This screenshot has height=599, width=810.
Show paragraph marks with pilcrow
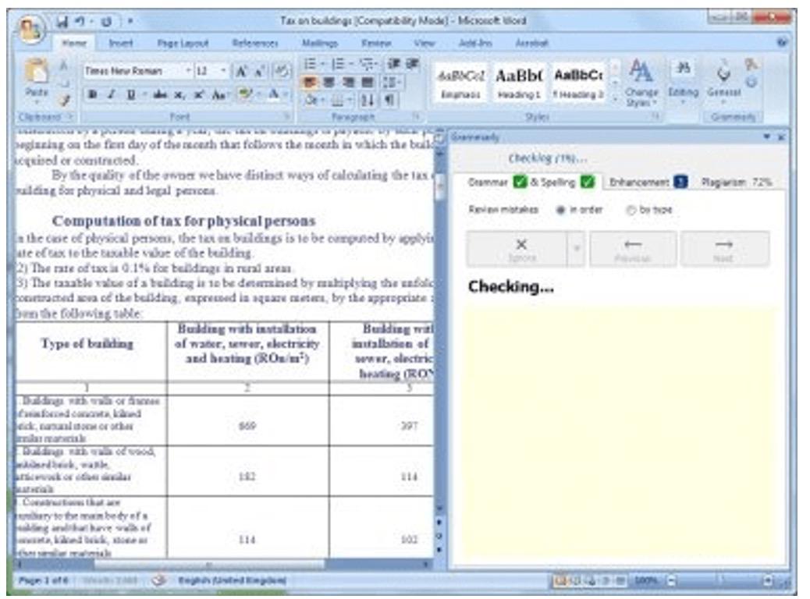(390, 100)
